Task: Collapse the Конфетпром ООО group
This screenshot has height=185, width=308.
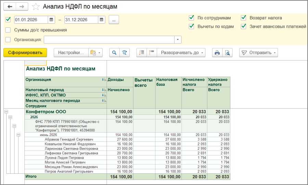Action: click(6, 112)
